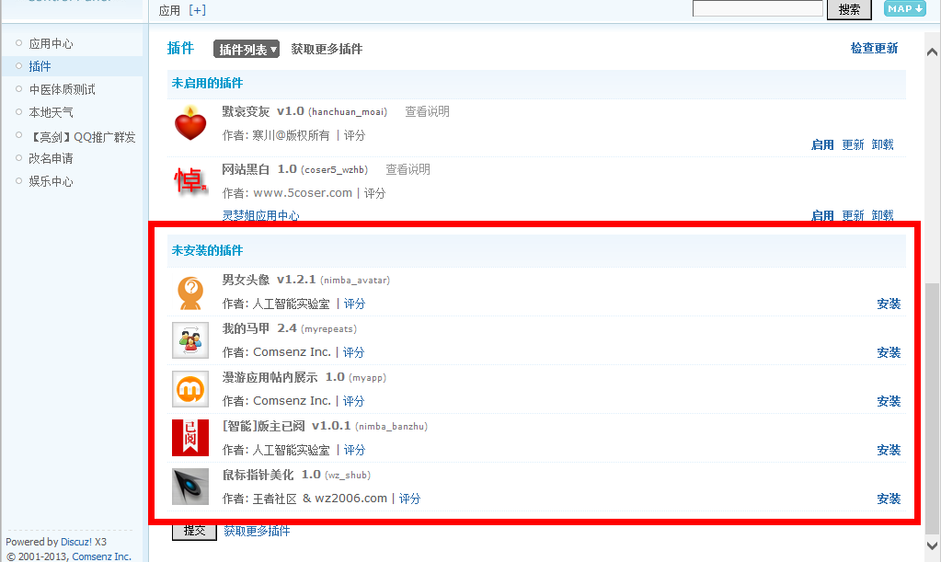The width and height of the screenshot is (941, 562).
Task: Click the 漫游应用帖内展示 plugin icon
Action: (189, 389)
